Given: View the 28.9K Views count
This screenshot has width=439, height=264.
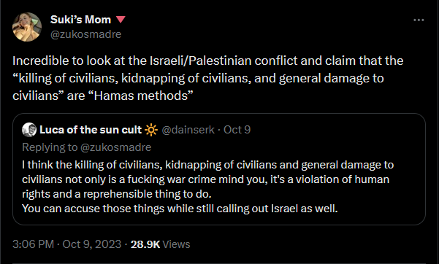Looking at the screenshot, I should click(x=160, y=244).
